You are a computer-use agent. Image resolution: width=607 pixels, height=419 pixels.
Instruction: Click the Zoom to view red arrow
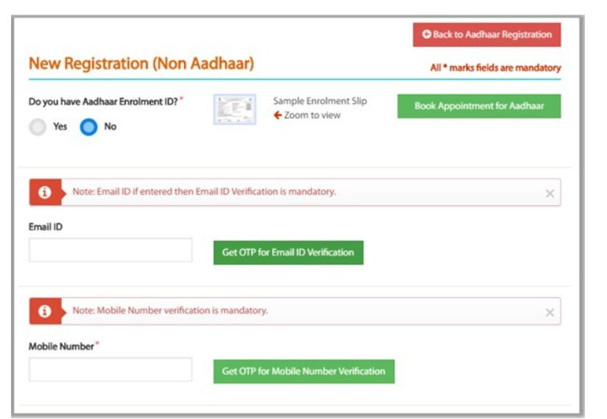277,115
